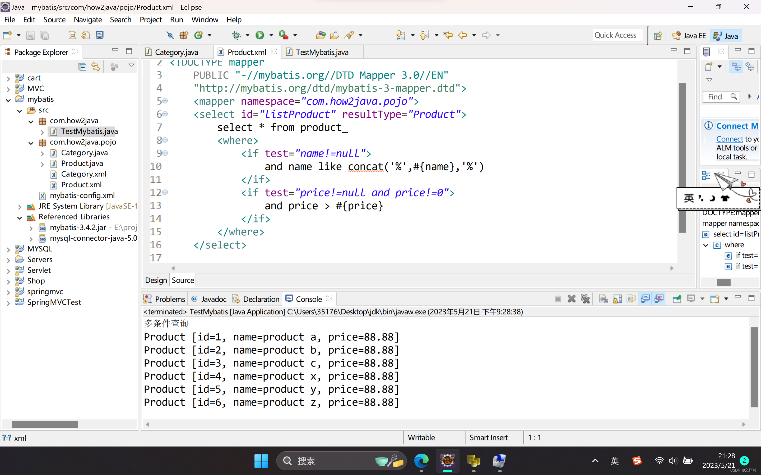Collapse the mybatis project tree
Screen dimensions: 761x475
(x=8, y=100)
